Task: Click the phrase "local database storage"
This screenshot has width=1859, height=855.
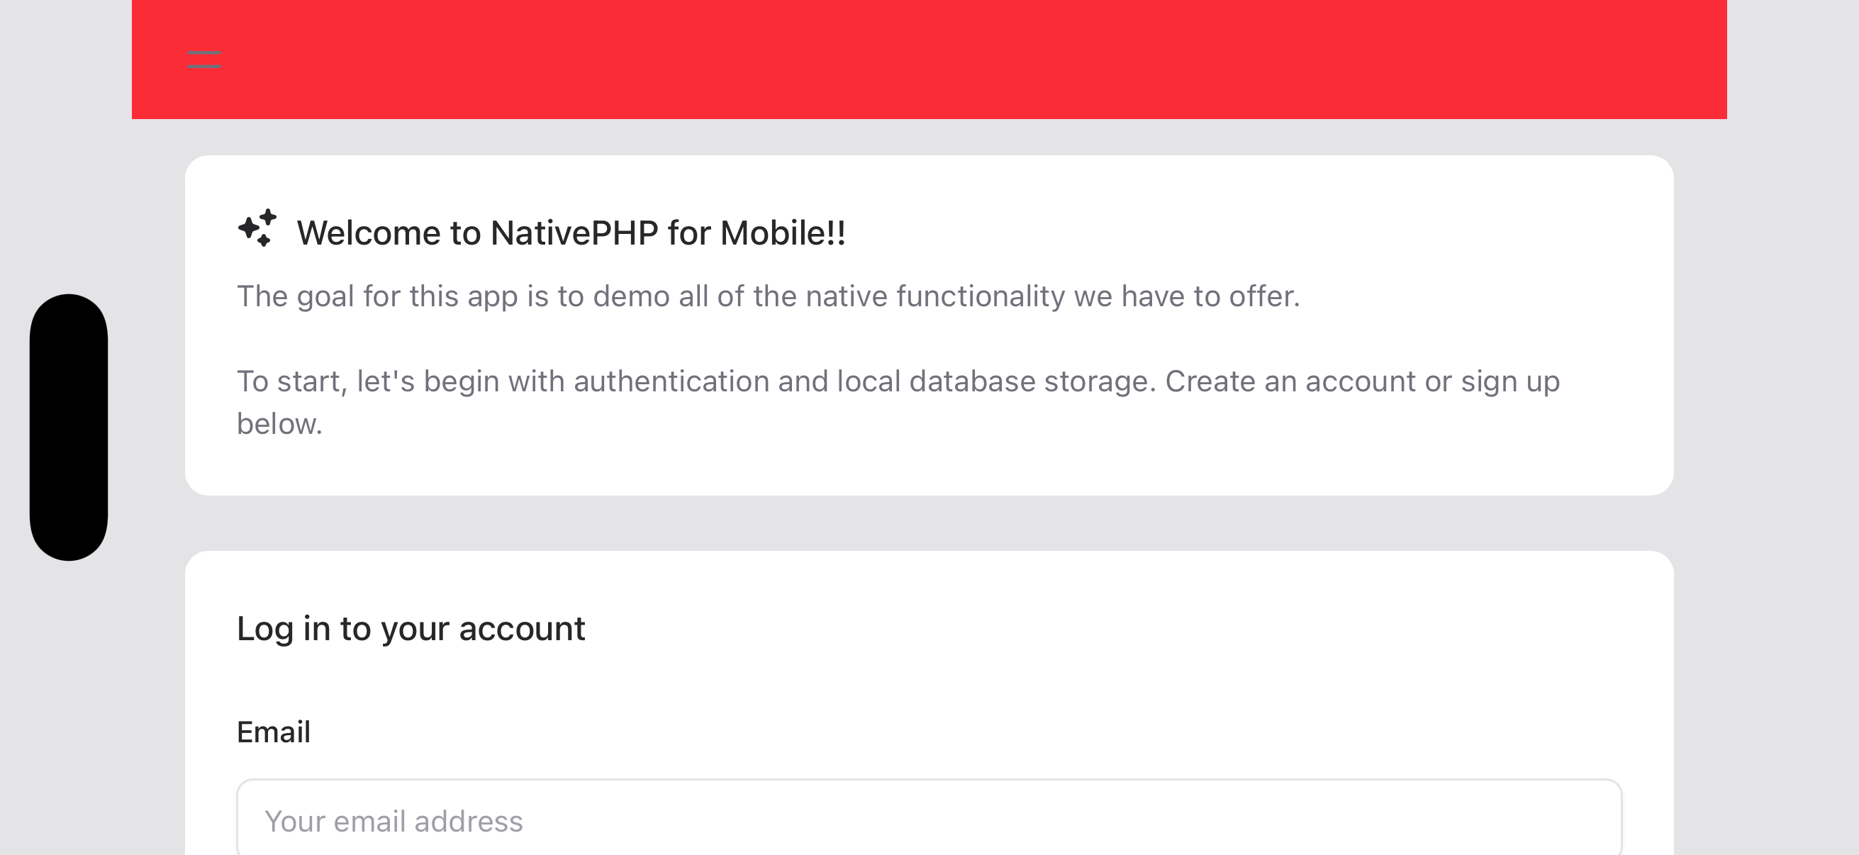Action: click(x=996, y=381)
